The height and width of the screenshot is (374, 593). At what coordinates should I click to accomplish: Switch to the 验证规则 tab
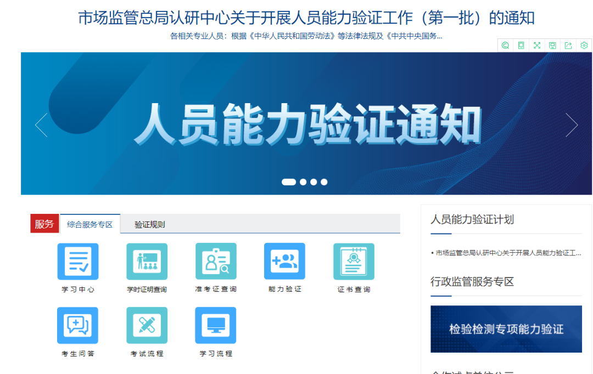[150, 224]
